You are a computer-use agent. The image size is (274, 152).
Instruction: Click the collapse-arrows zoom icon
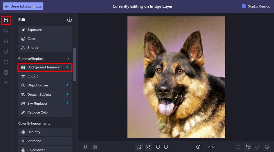click(148, 147)
